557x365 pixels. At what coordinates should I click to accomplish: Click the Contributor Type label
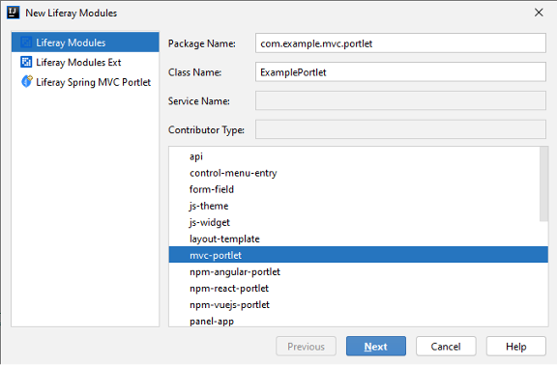tap(206, 130)
